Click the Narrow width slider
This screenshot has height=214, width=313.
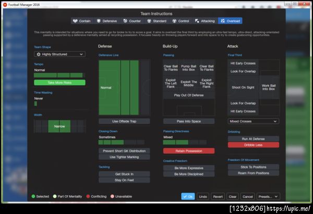[59, 127]
